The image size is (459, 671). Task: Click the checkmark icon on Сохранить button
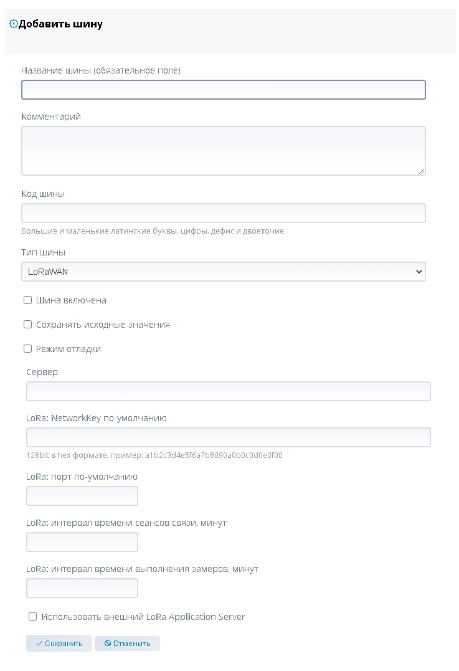coord(39,644)
